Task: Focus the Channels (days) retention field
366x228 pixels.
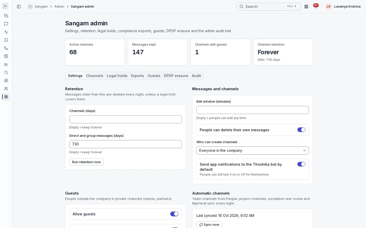Action: point(125,119)
